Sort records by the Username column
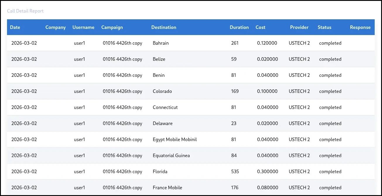The height and width of the screenshot is (196, 382). coord(83,27)
